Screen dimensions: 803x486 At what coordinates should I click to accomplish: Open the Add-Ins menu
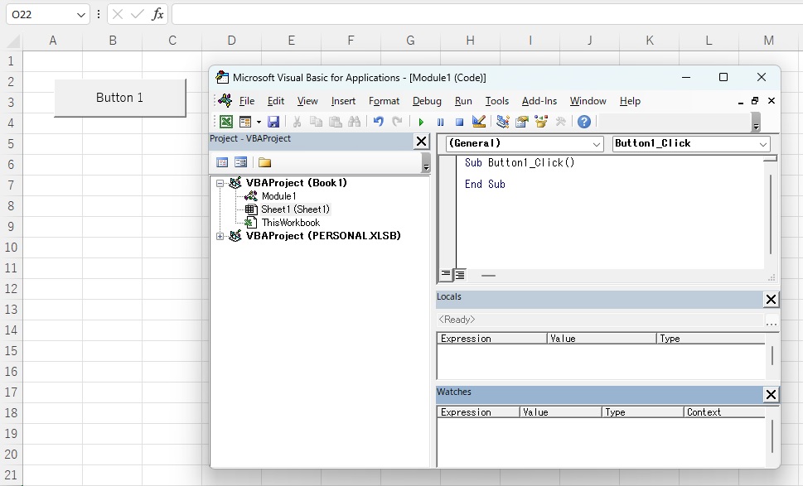pyautogui.click(x=539, y=101)
